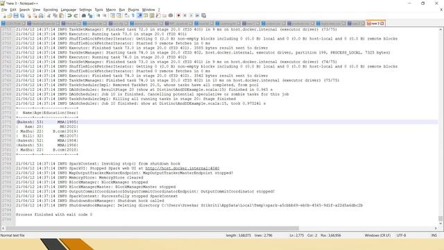The height and width of the screenshot is (250, 444).
Task: Click the Close All toolbar icon
Action: [x=35, y=15]
